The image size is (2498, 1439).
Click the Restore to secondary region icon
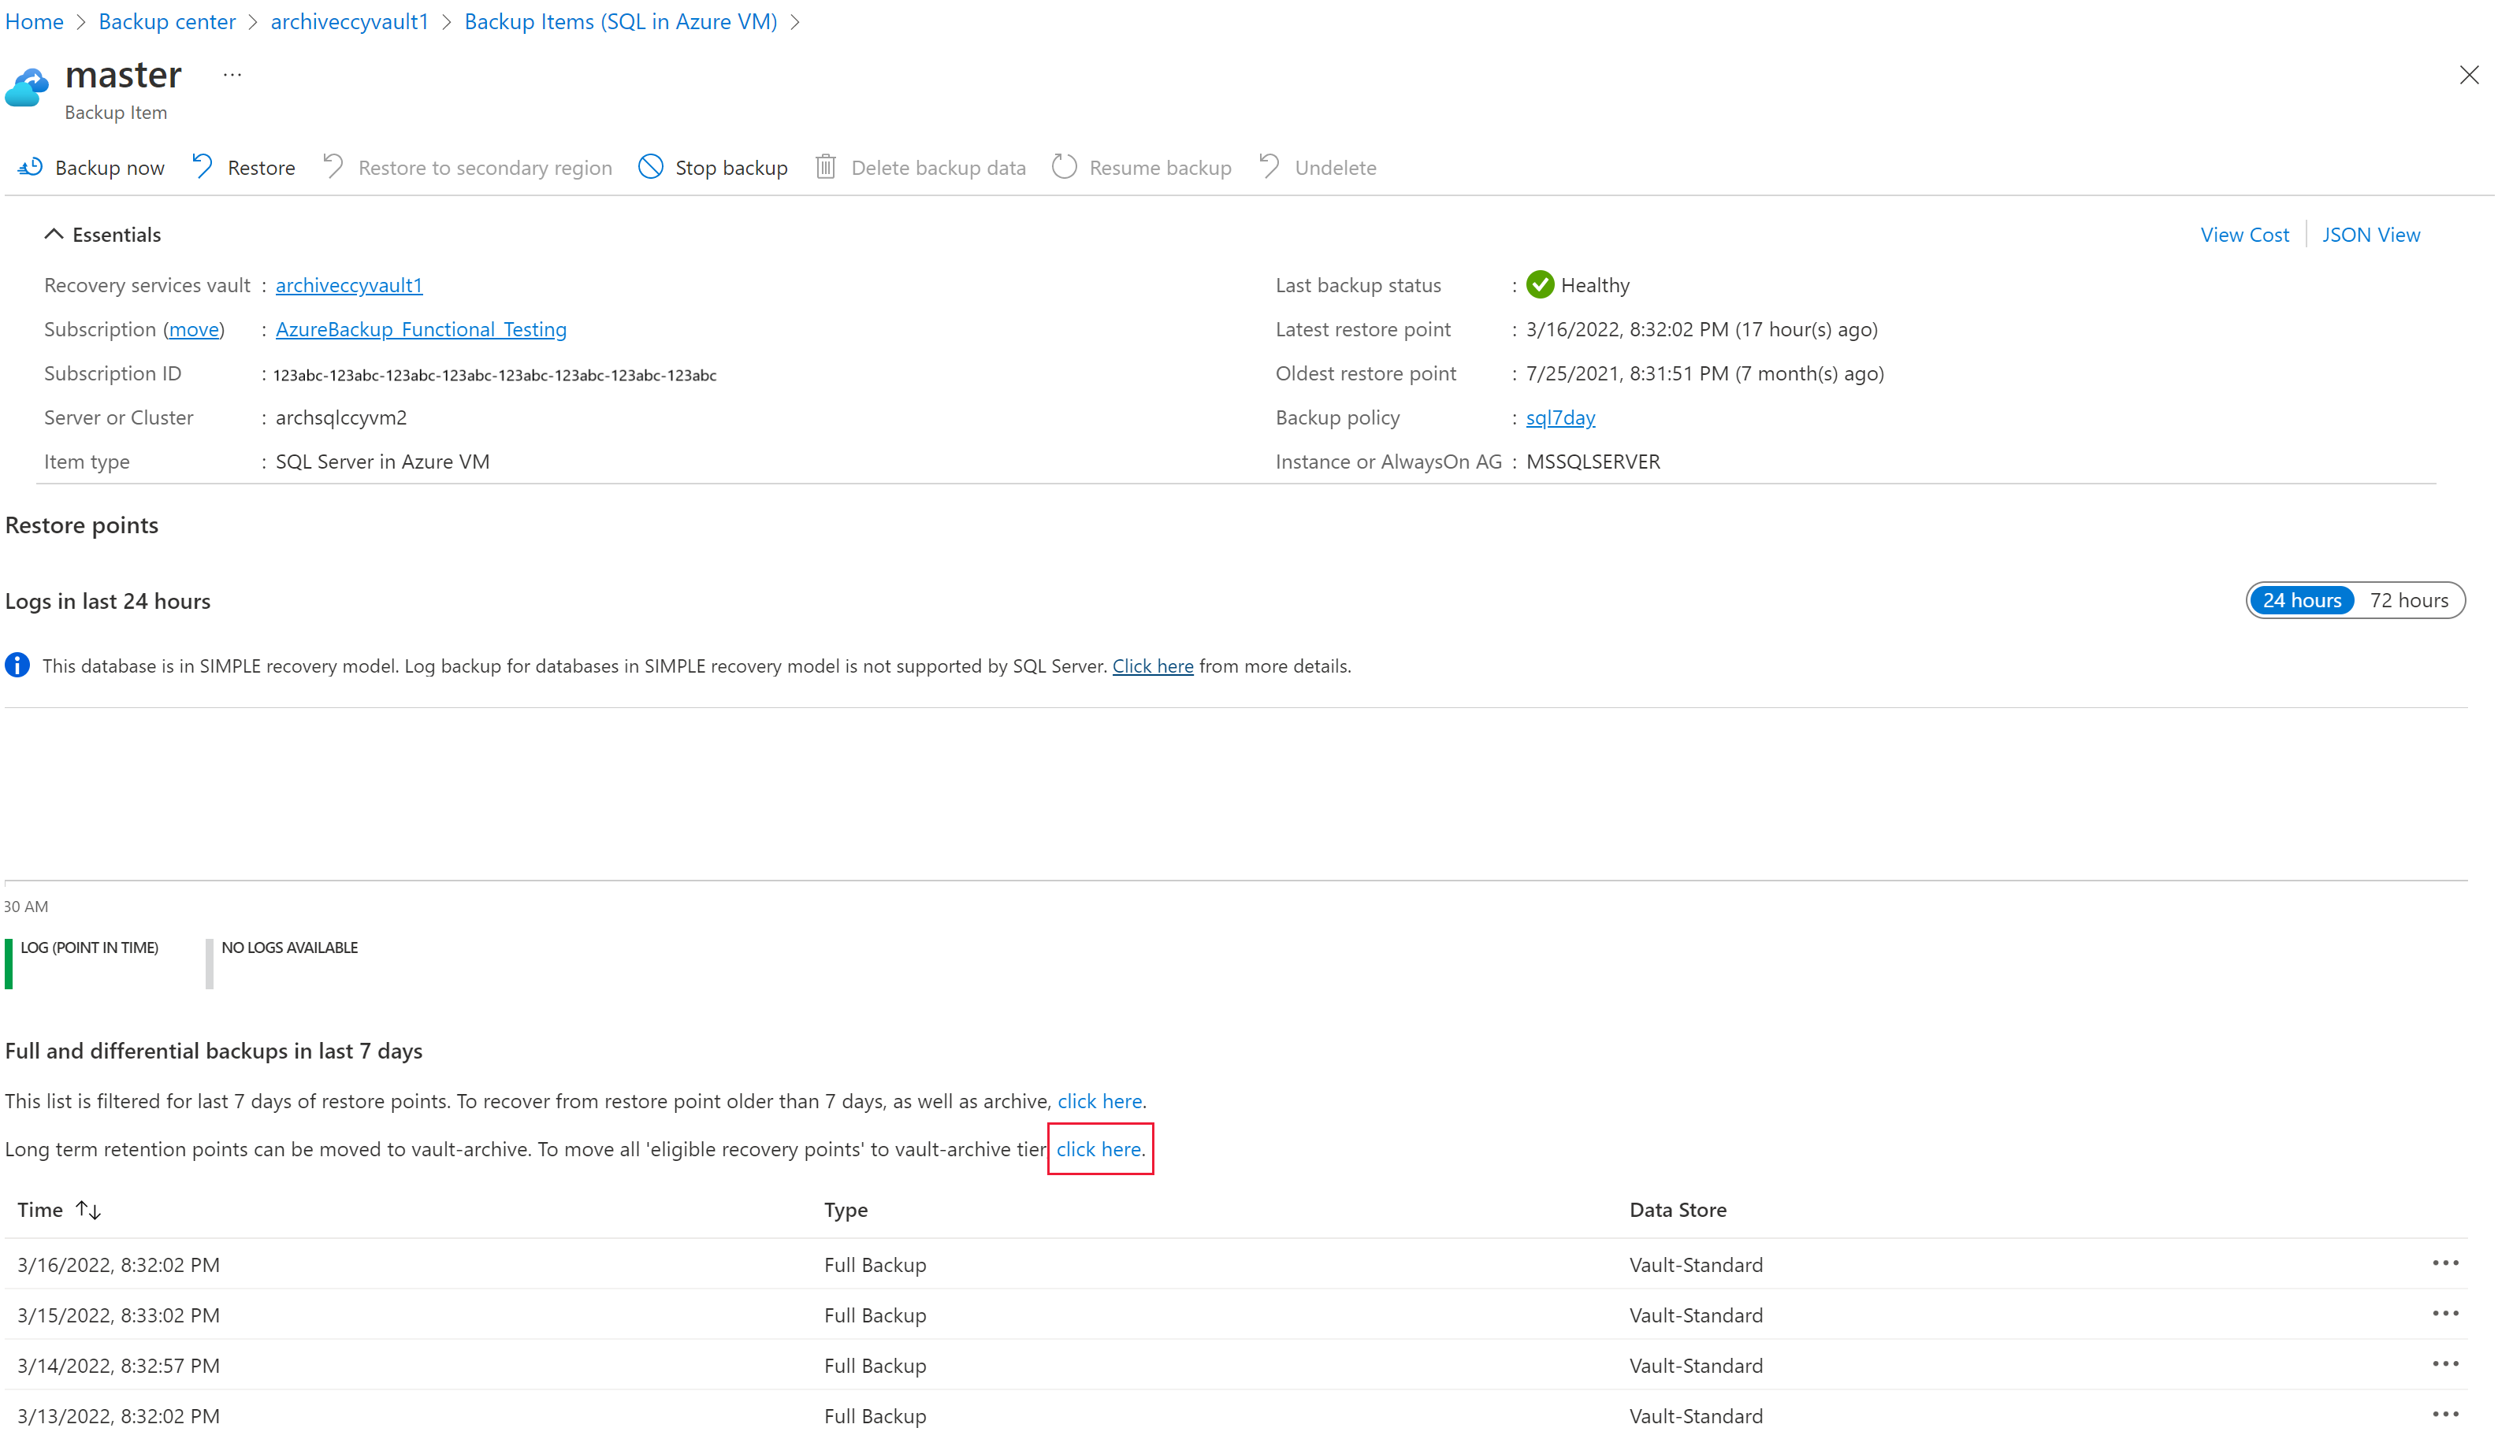(x=333, y=166)
